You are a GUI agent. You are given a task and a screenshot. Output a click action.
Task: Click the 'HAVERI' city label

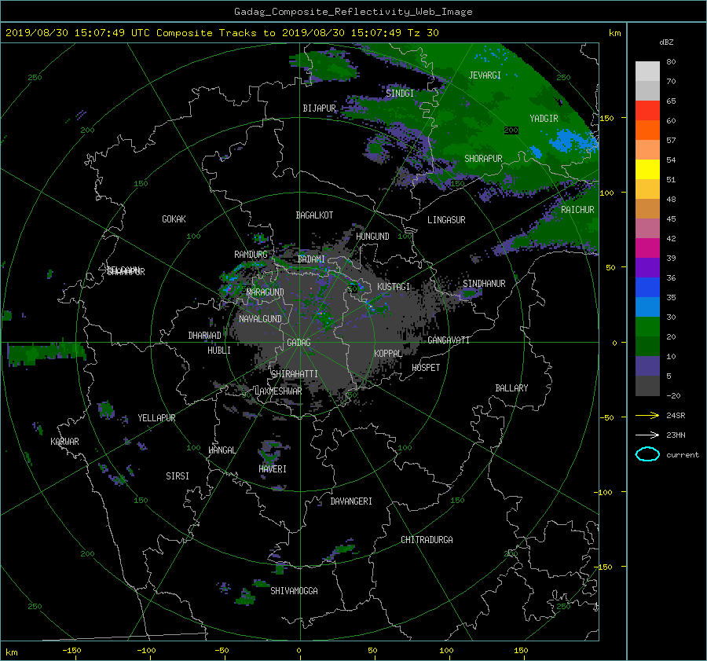[x=273, y=469]
